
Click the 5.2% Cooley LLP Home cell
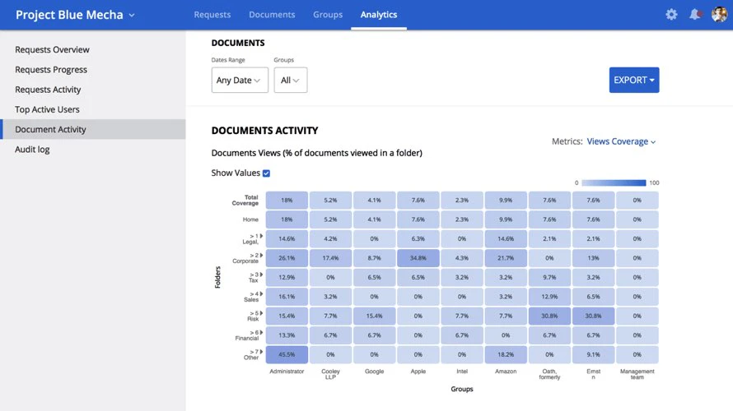pyautogui.click(x=330, y=219)
